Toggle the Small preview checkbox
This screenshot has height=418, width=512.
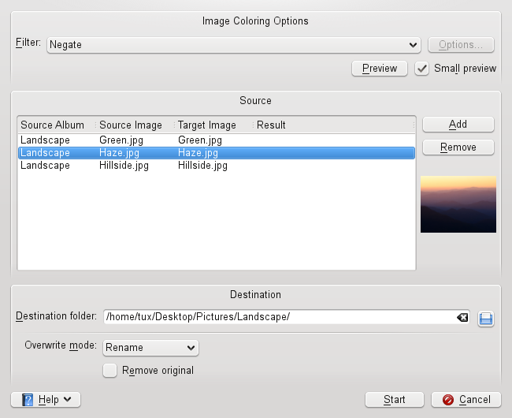[421, 69]
